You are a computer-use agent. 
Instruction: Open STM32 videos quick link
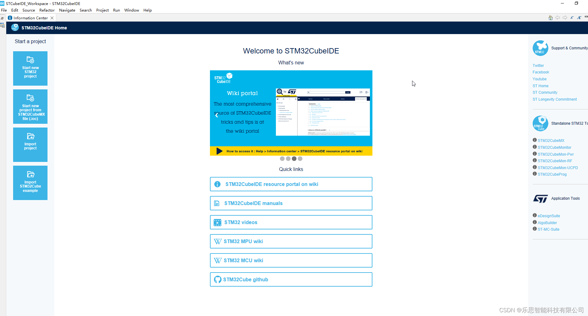291,222
